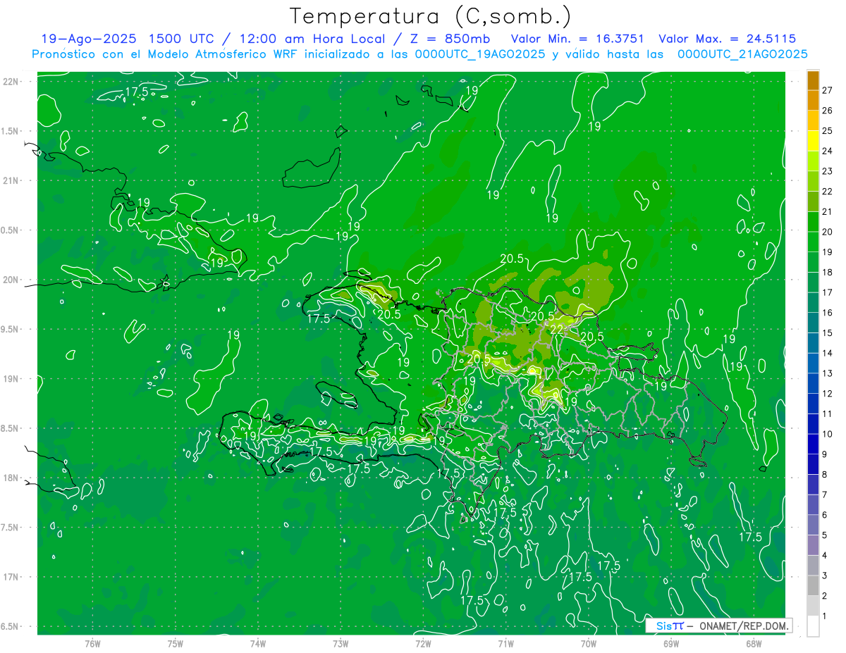This screenshot has width=846, height=653.
Task: Click the '74W' longitude axis label
Action: tap(257, 644)
